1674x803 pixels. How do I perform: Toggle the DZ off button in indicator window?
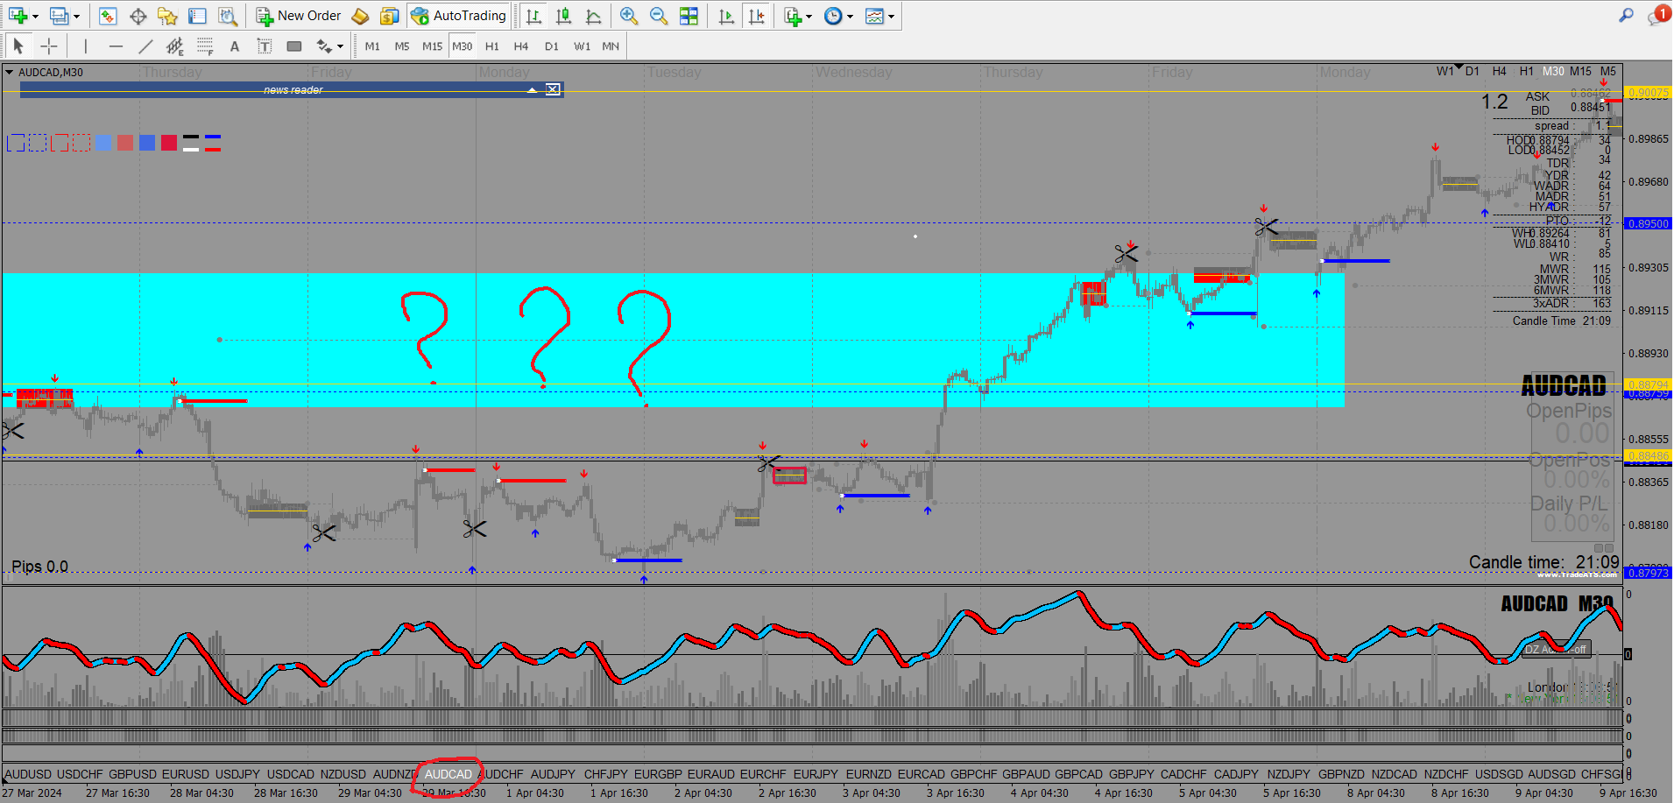pos(1555,649)
